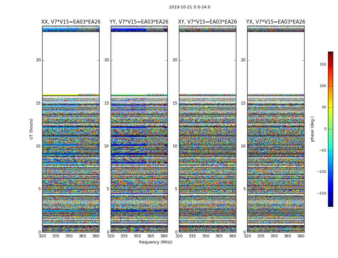Click the '5' hour tick of XY panel
The height and width of the screenshot is (258, 338).
click(176, 189)
